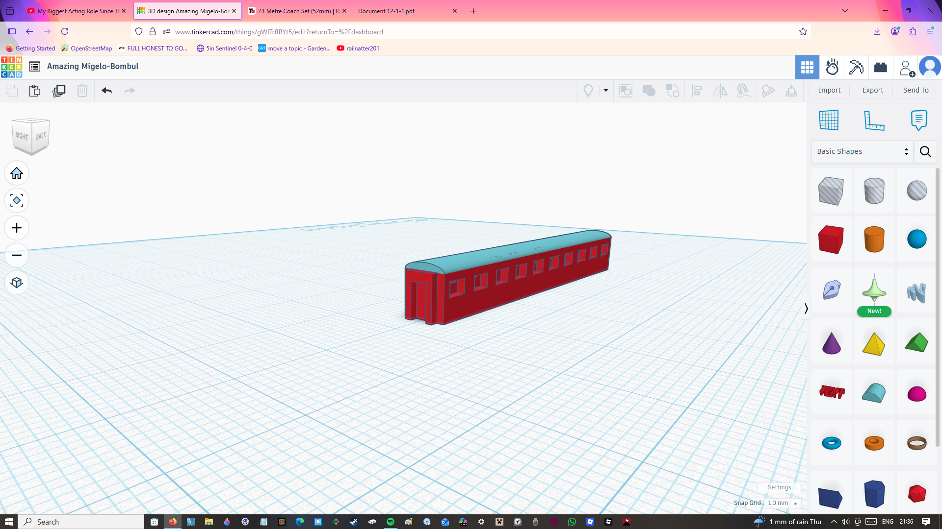Open the Workplane tool
This screenshot has height=529, width=942.
point(829,120)
